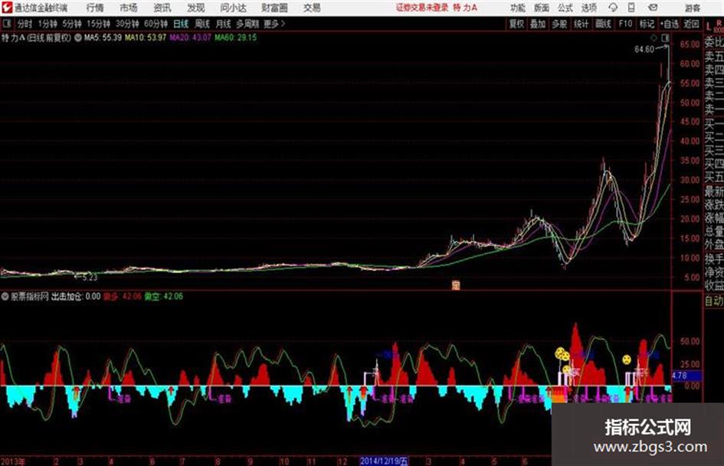724x466 pixels.
Task: Click the 2013年 label on time axis
Action: [13, 461]
